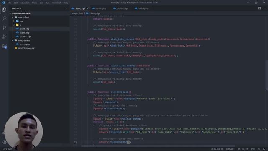Click the Ln 99 cursor position indicator

(x=217, y=149)
